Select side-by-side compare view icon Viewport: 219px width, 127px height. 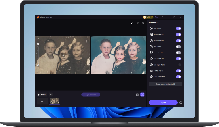tap(142, 94)
